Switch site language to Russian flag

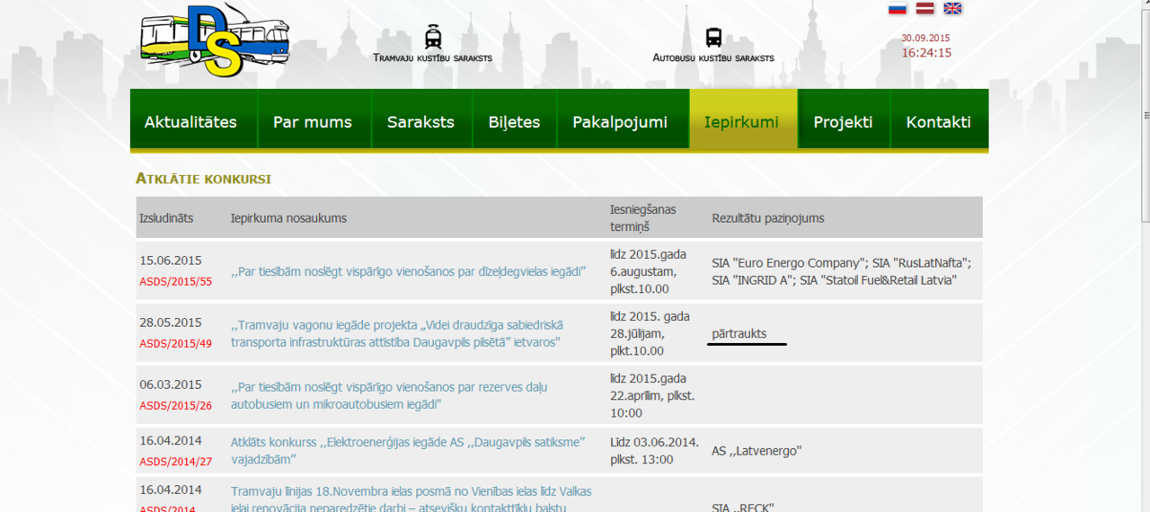(898, 8)
